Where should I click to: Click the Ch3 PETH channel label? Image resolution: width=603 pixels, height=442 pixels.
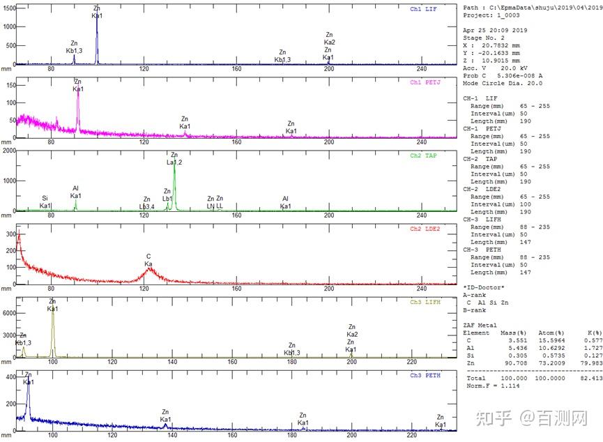(425, 376)
